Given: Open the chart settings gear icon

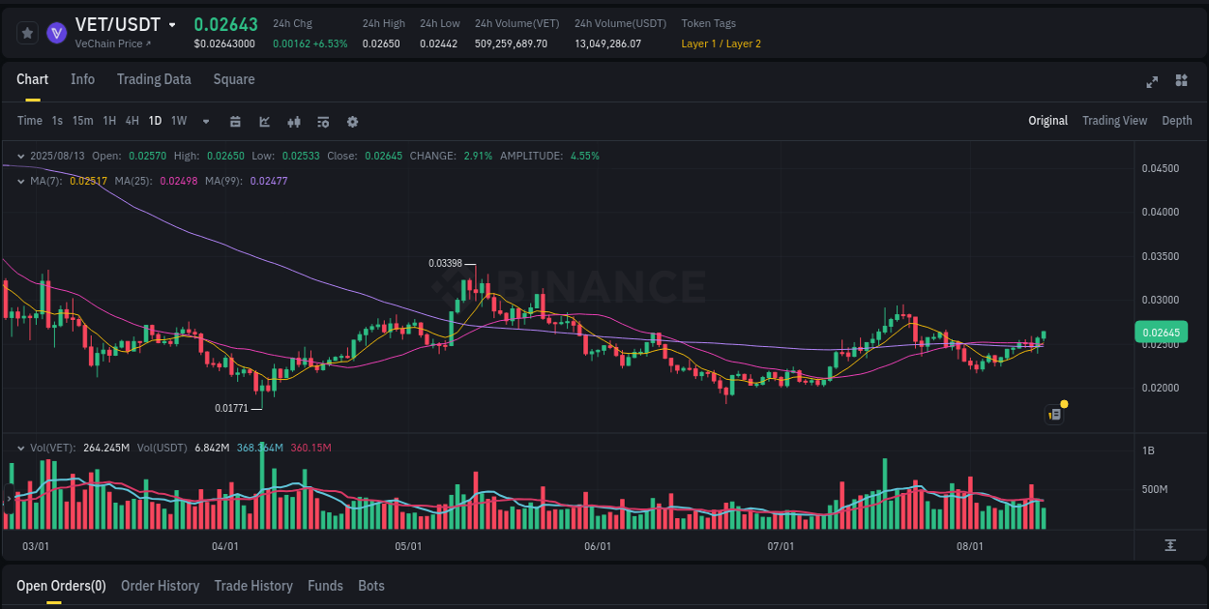Looking at the screenshot, I should pos(352,122).
